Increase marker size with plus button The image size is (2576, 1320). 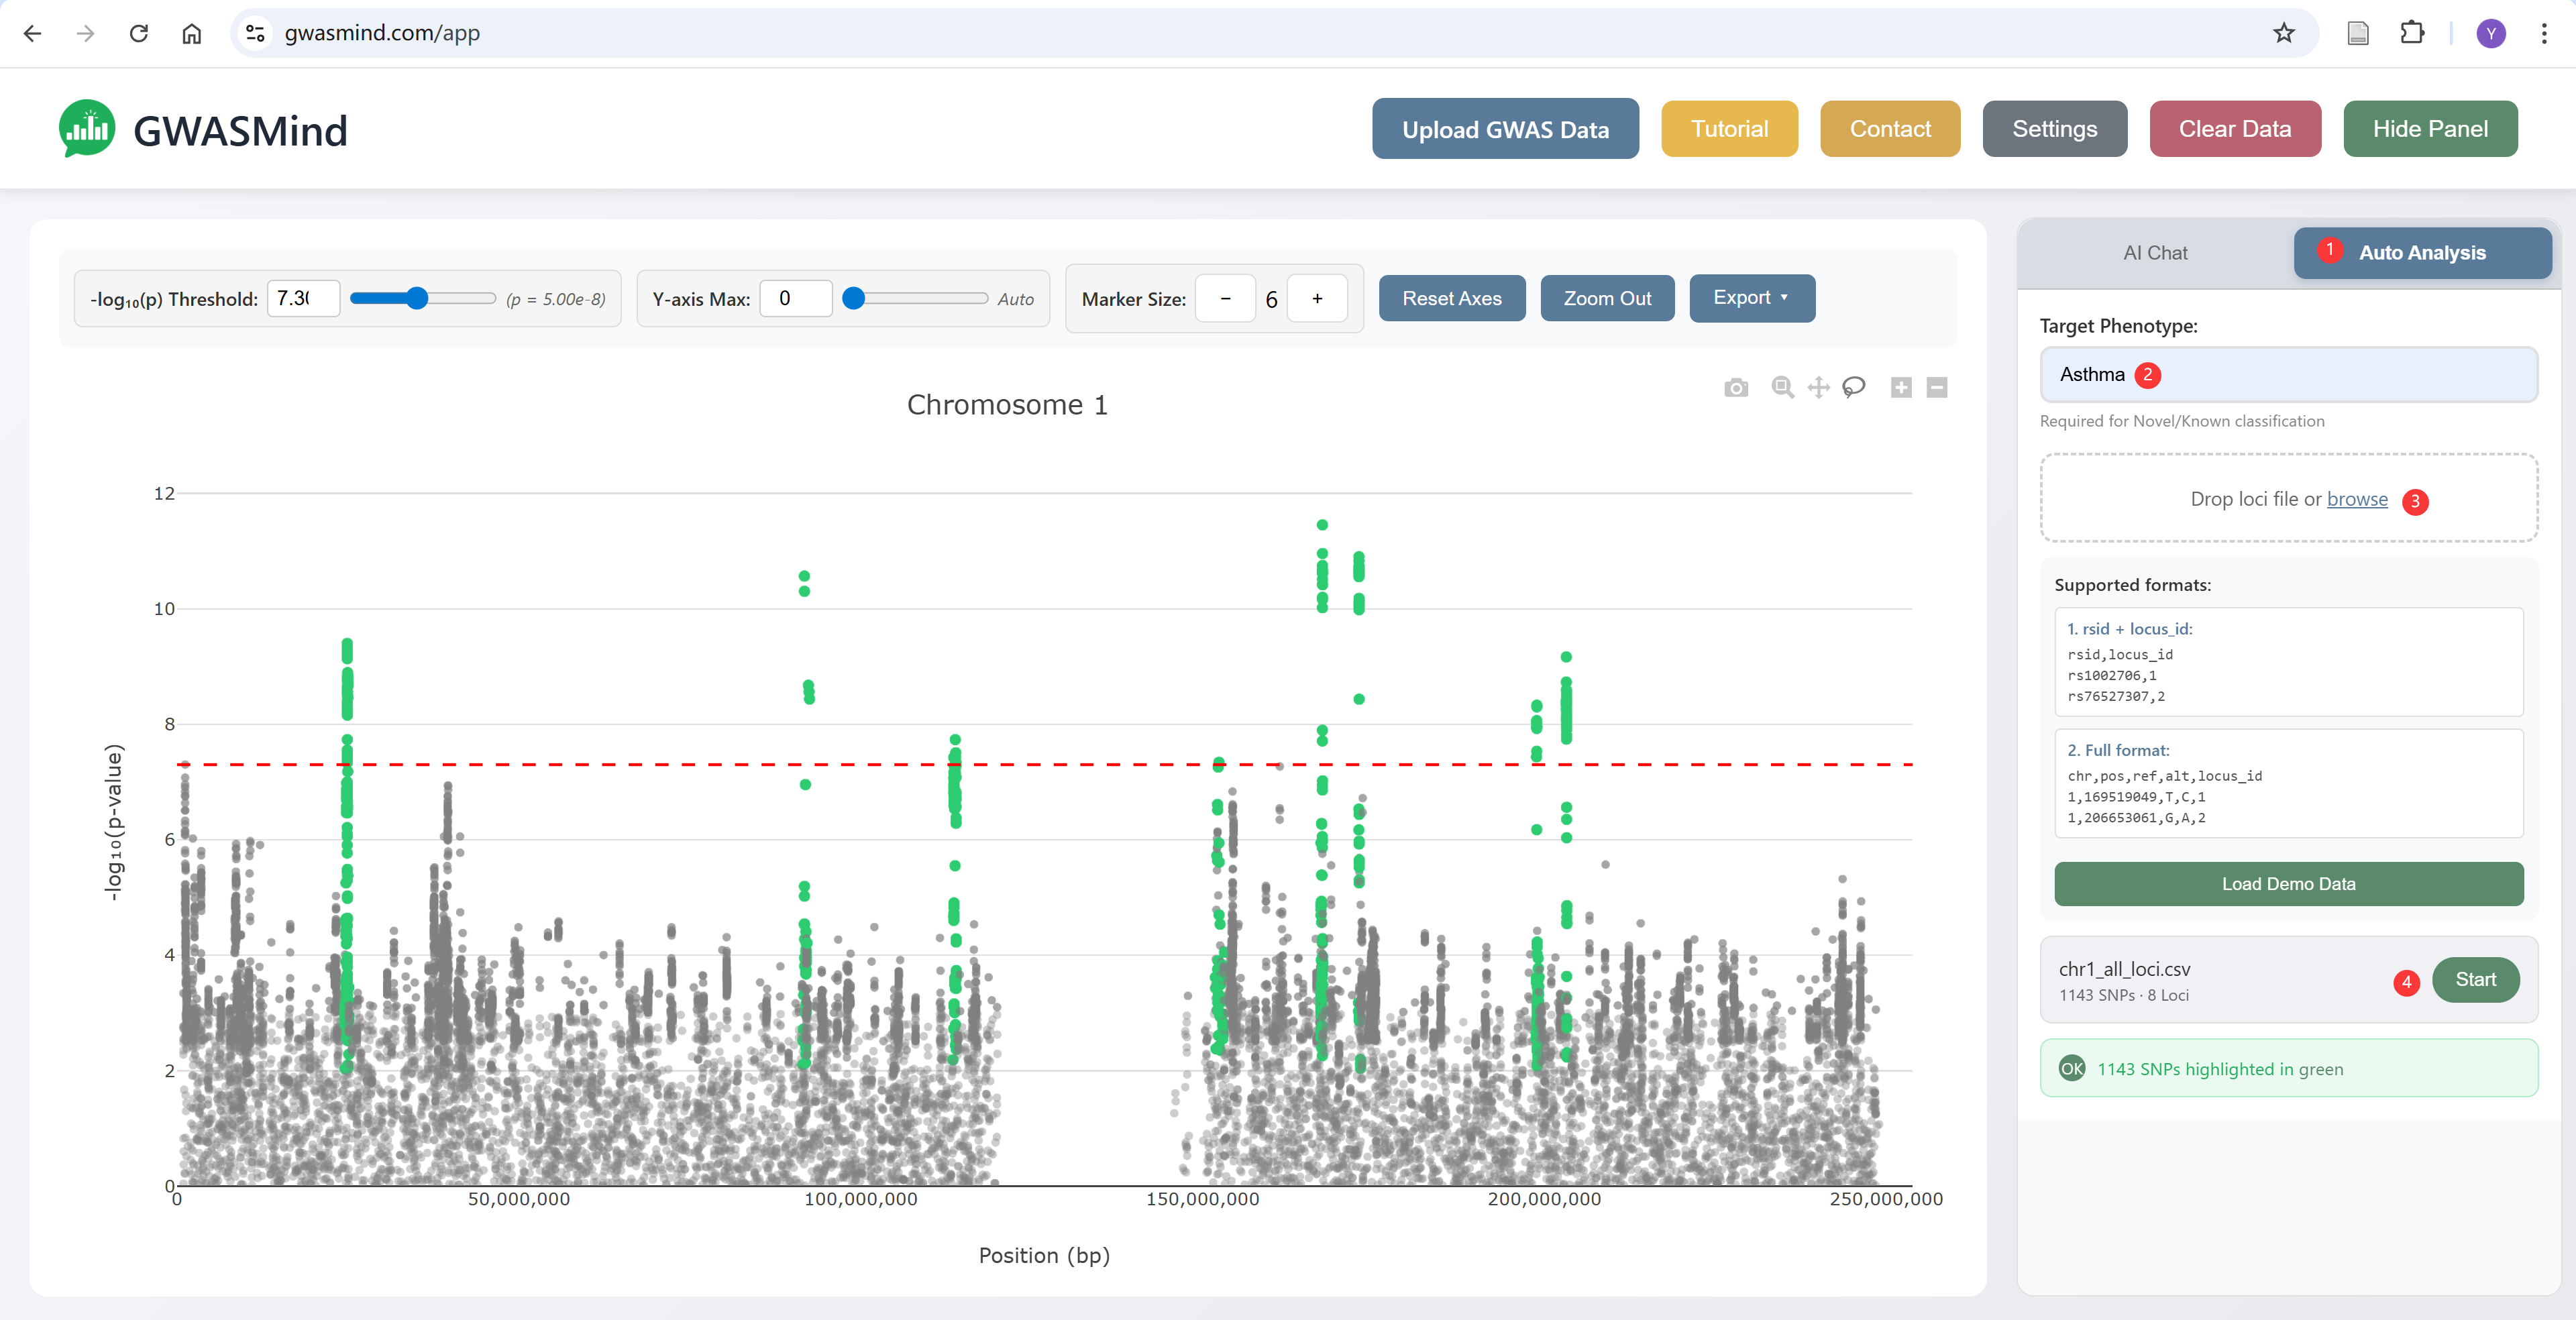coord(1317,299)
